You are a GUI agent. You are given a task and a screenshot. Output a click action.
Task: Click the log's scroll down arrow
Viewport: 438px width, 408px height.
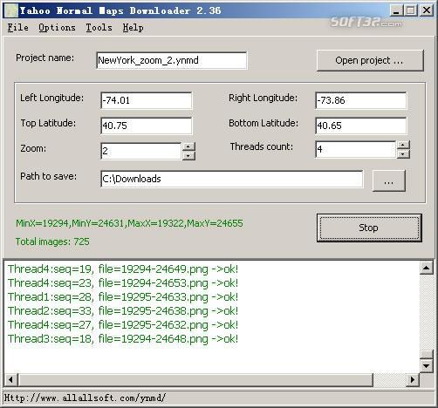tap(427, 365)
